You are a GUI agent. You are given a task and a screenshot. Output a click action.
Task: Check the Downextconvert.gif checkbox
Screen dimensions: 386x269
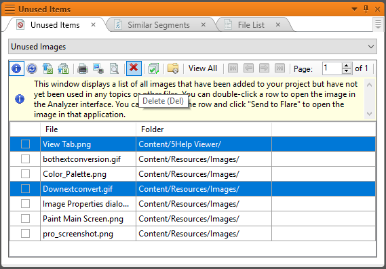point(25,189)
